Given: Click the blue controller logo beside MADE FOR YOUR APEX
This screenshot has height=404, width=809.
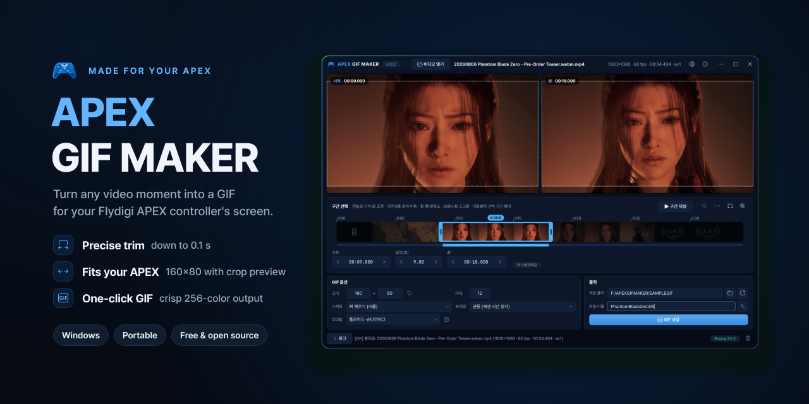Looking at the screenshot, I should [64, 70].
